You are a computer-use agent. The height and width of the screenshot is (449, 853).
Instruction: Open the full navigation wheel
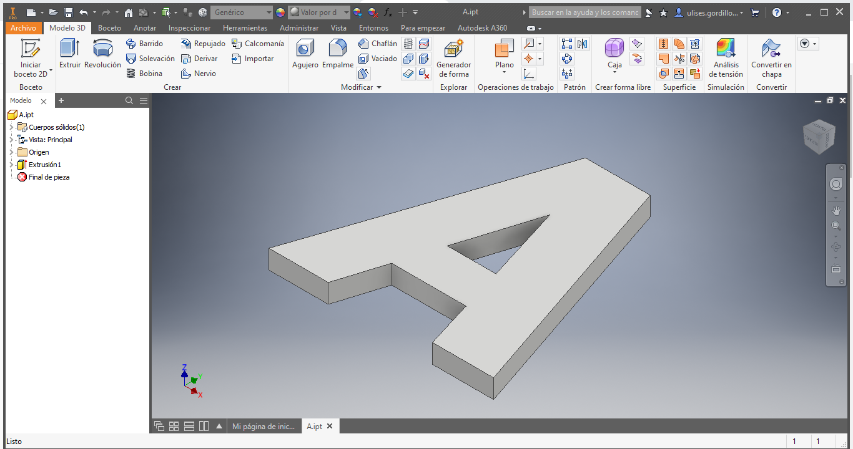coord(836,185)
